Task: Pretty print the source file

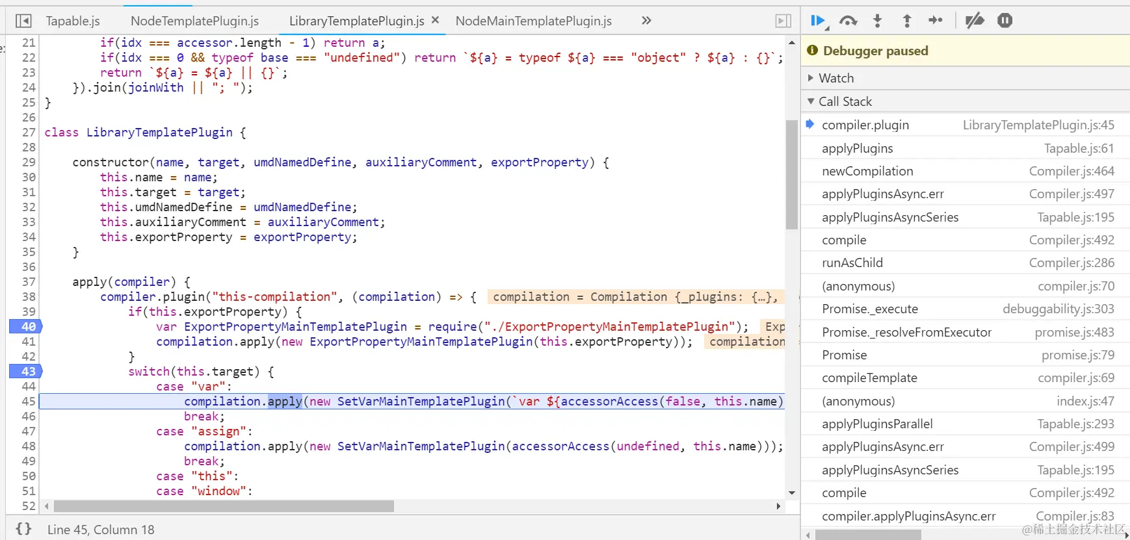Action: pos(23,529)
